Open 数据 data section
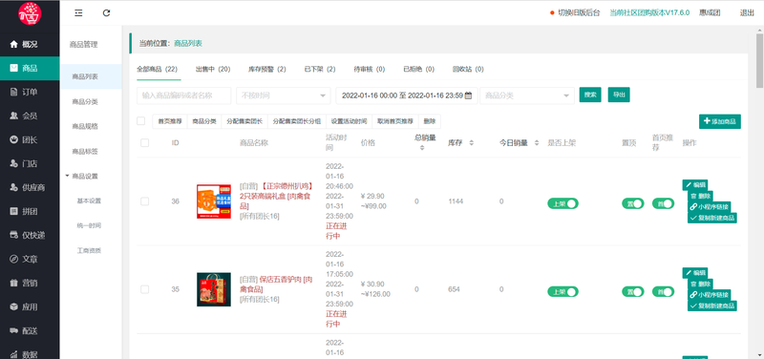764x359 pixels. coord(30,353)
